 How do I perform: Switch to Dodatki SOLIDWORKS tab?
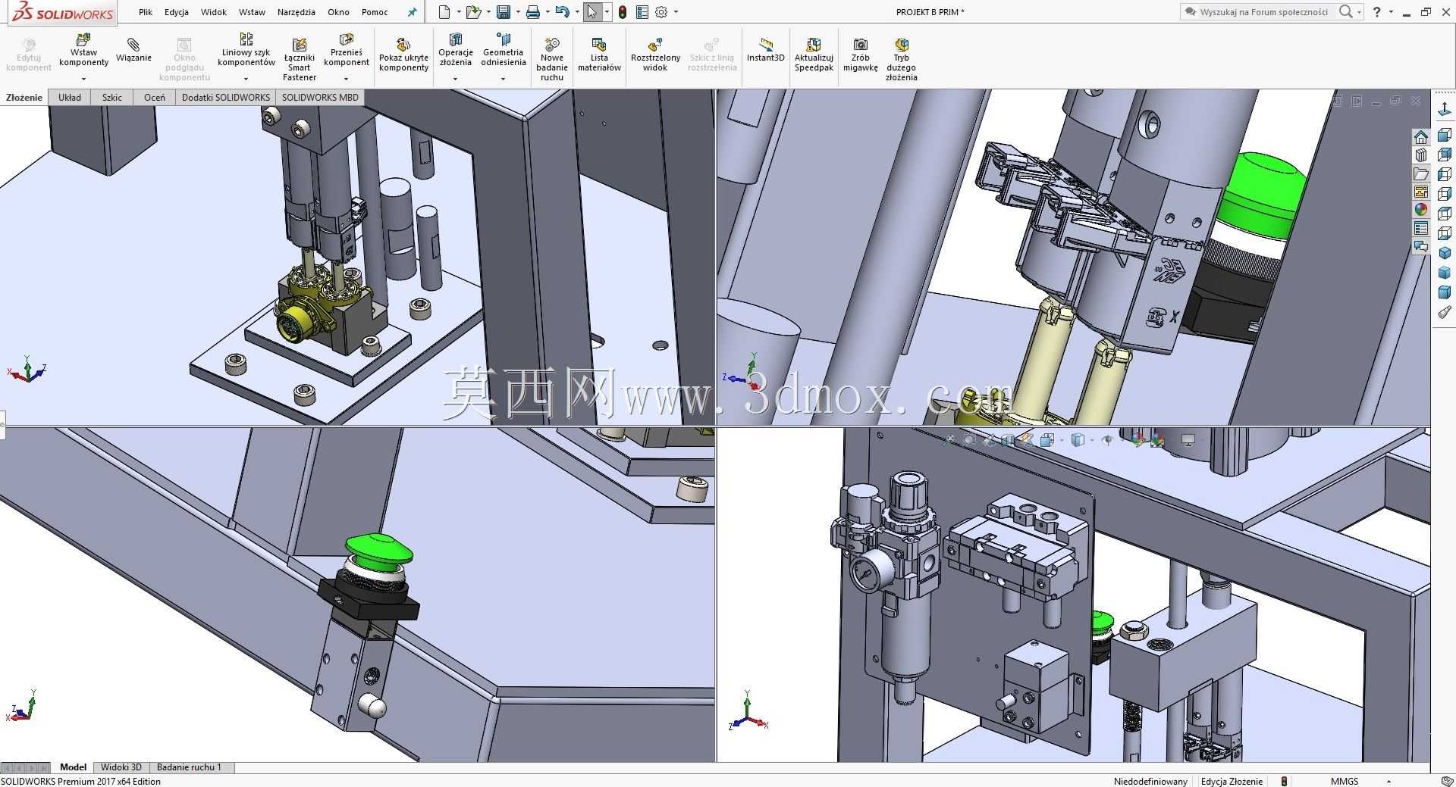pos(226,98)
